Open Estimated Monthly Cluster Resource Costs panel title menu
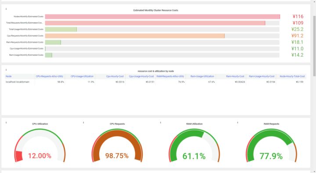 tap(155, 10)
